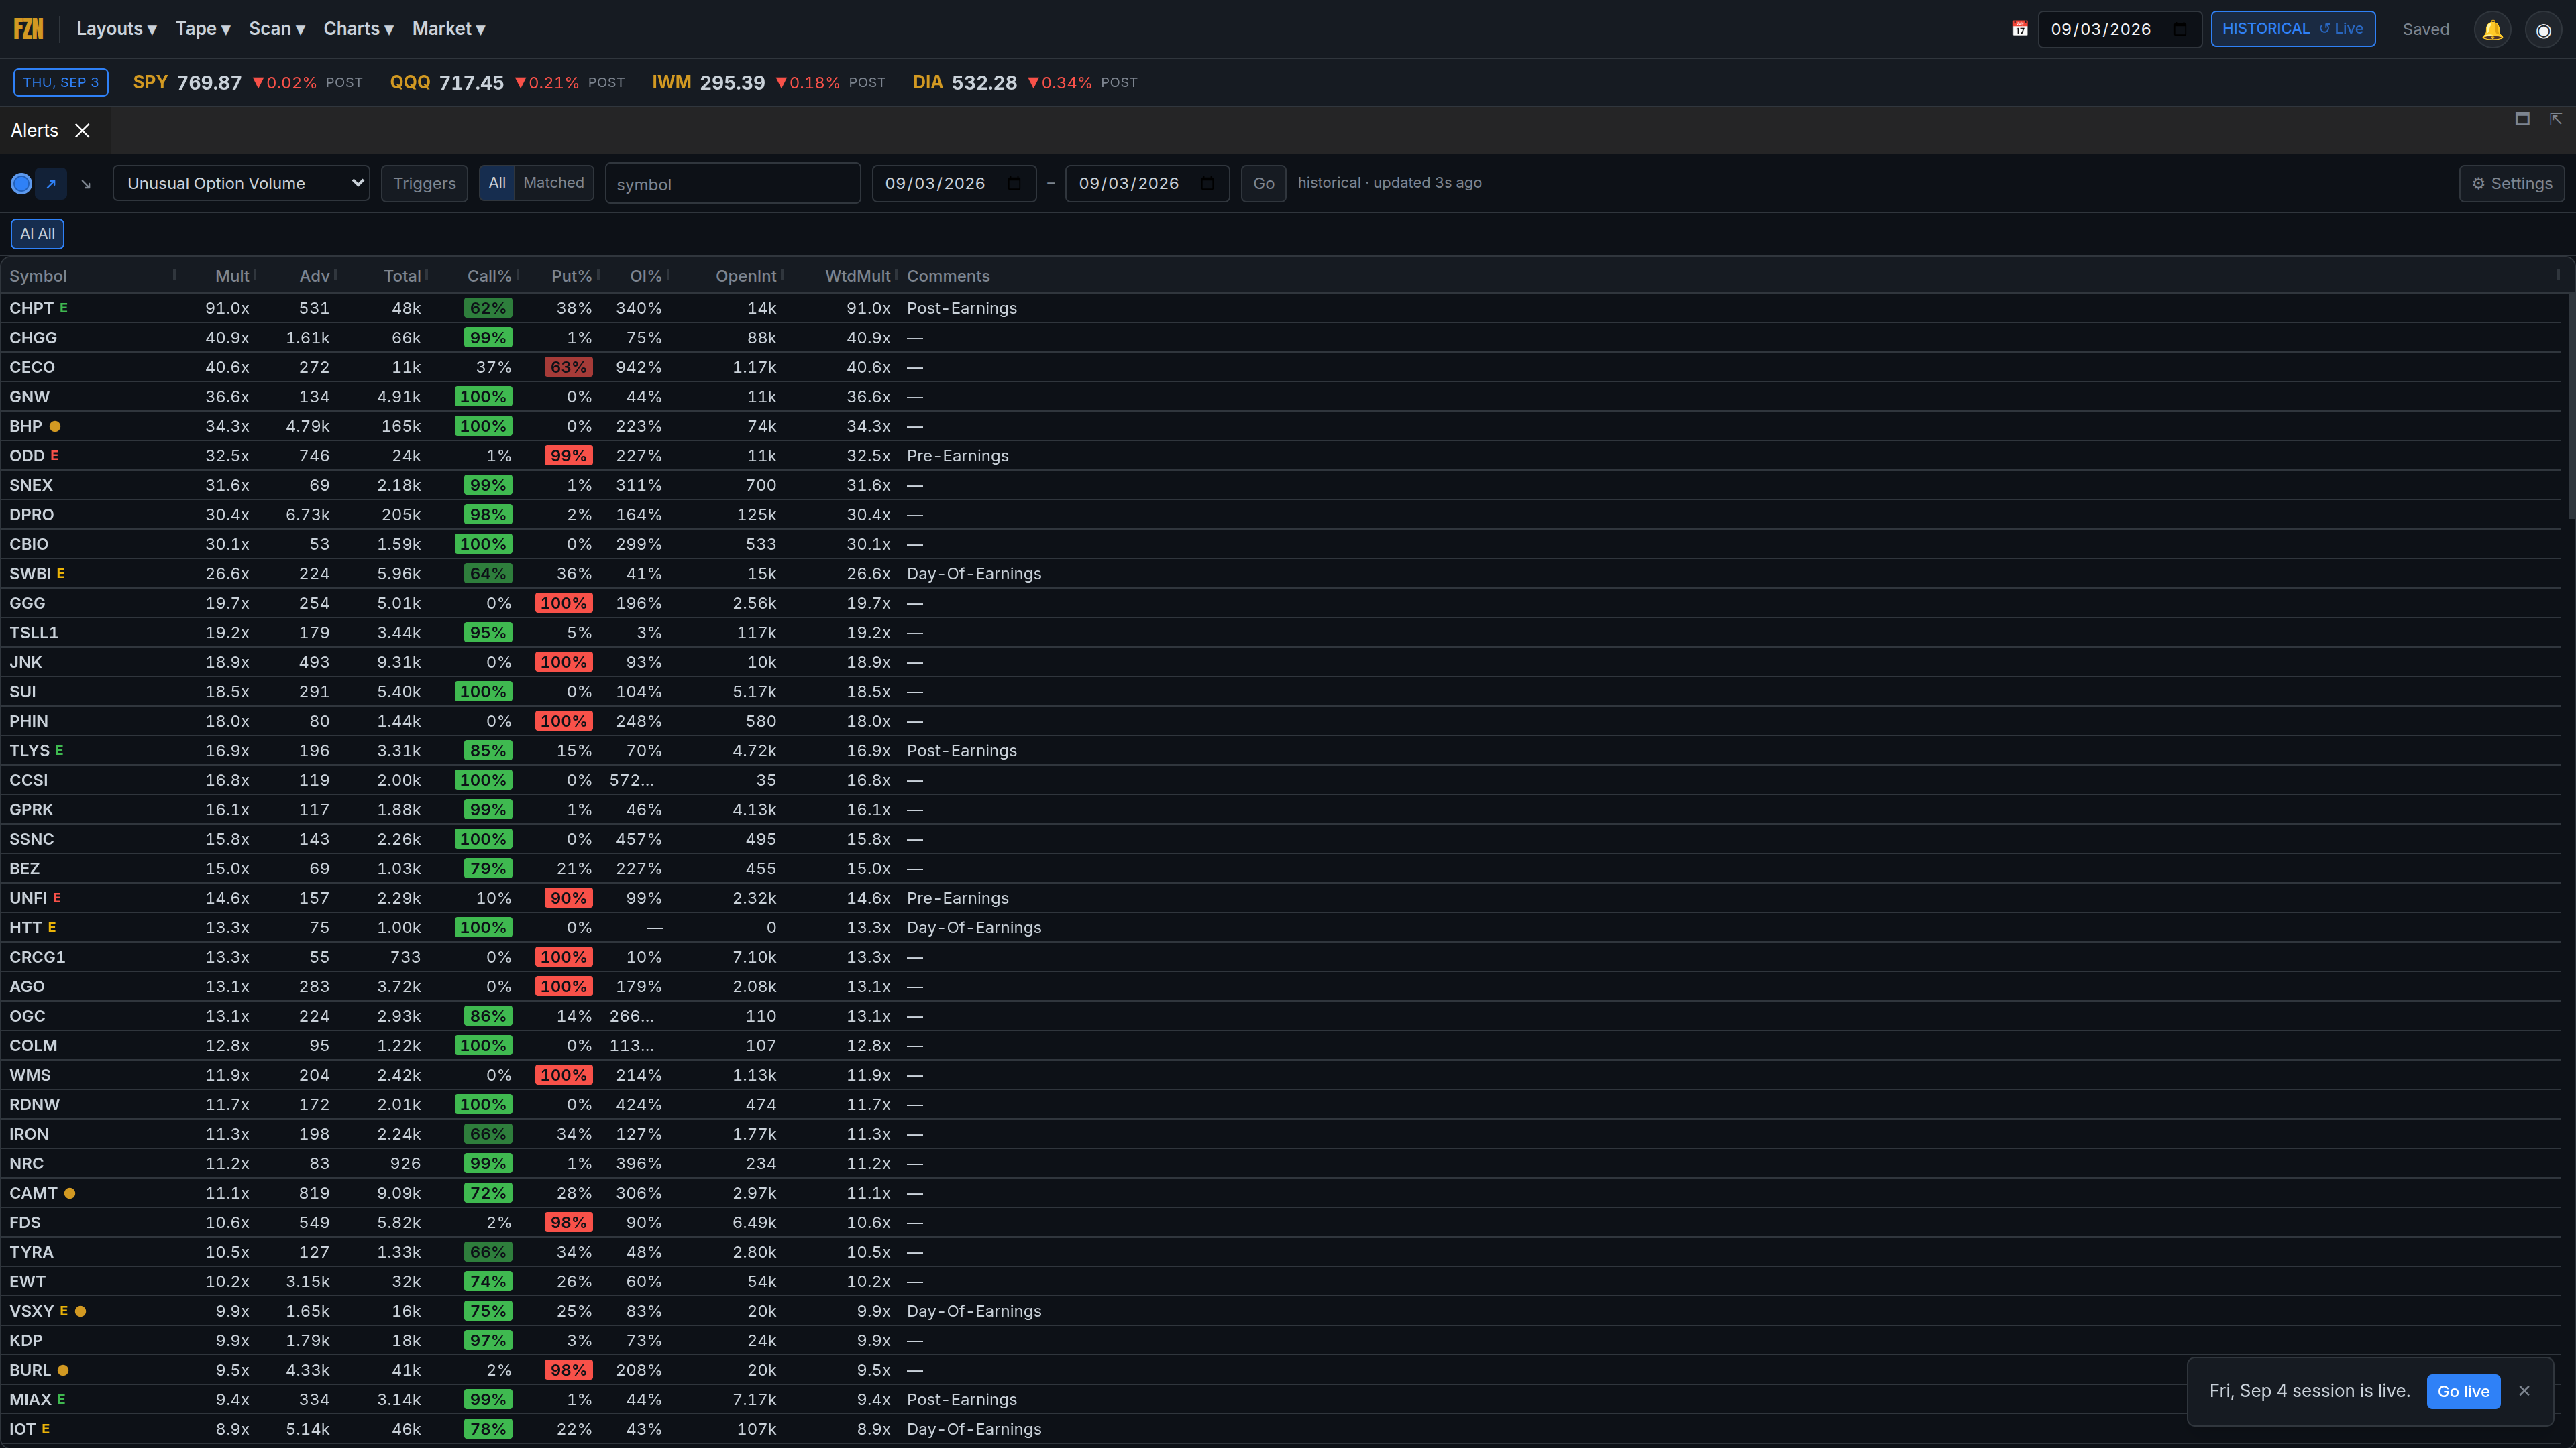
Task: Open the Tape menu
Action: click(x=203, y=29)
